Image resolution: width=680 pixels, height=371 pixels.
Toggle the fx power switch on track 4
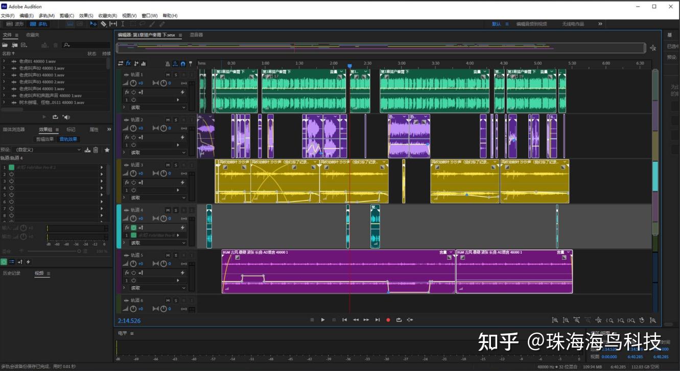134,228
